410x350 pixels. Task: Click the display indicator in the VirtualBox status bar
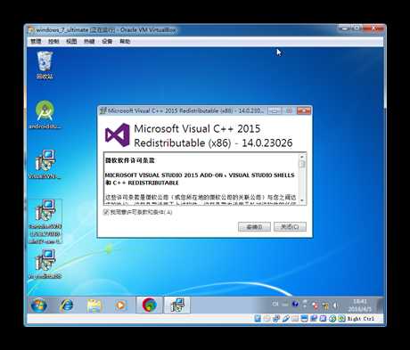click(304, 319)
